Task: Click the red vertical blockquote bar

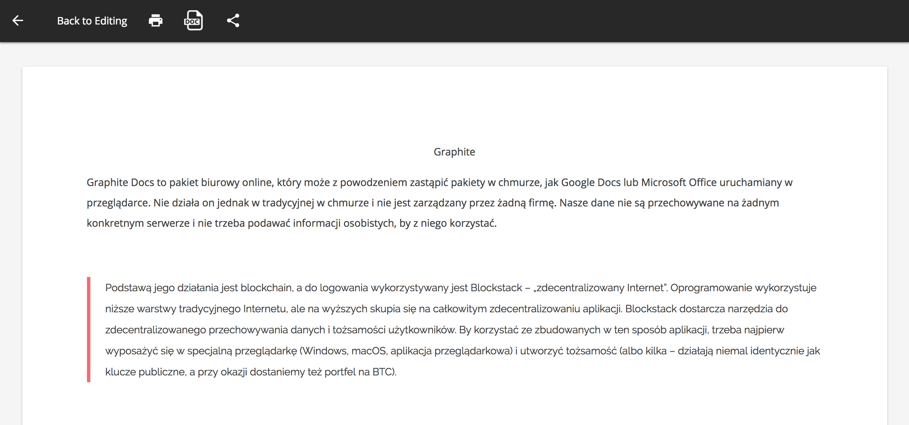Action: pyautogui.click(x=89, y=329)
